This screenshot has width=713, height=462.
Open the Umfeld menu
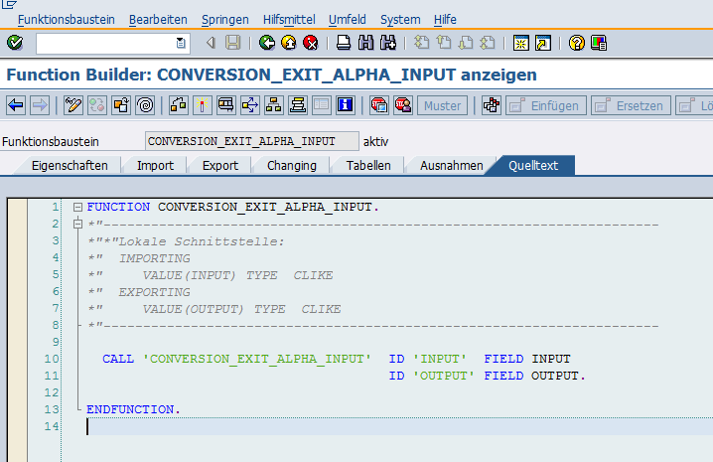[348, 20]
